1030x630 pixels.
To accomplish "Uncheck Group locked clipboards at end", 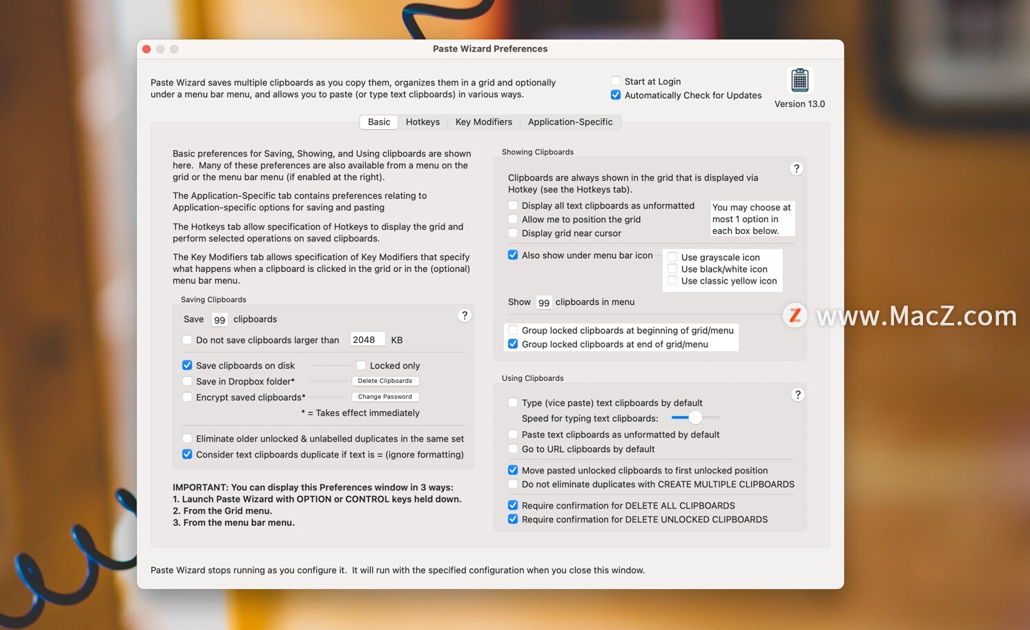I will [513, 344].
